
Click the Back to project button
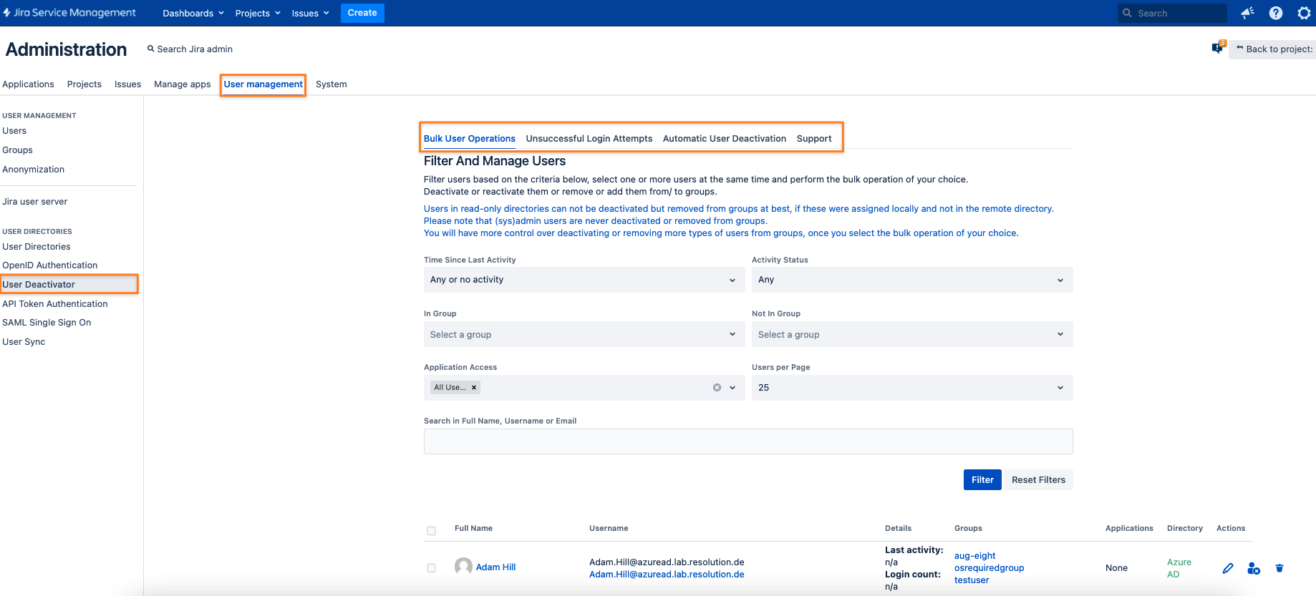click(x=1274, y=49)
